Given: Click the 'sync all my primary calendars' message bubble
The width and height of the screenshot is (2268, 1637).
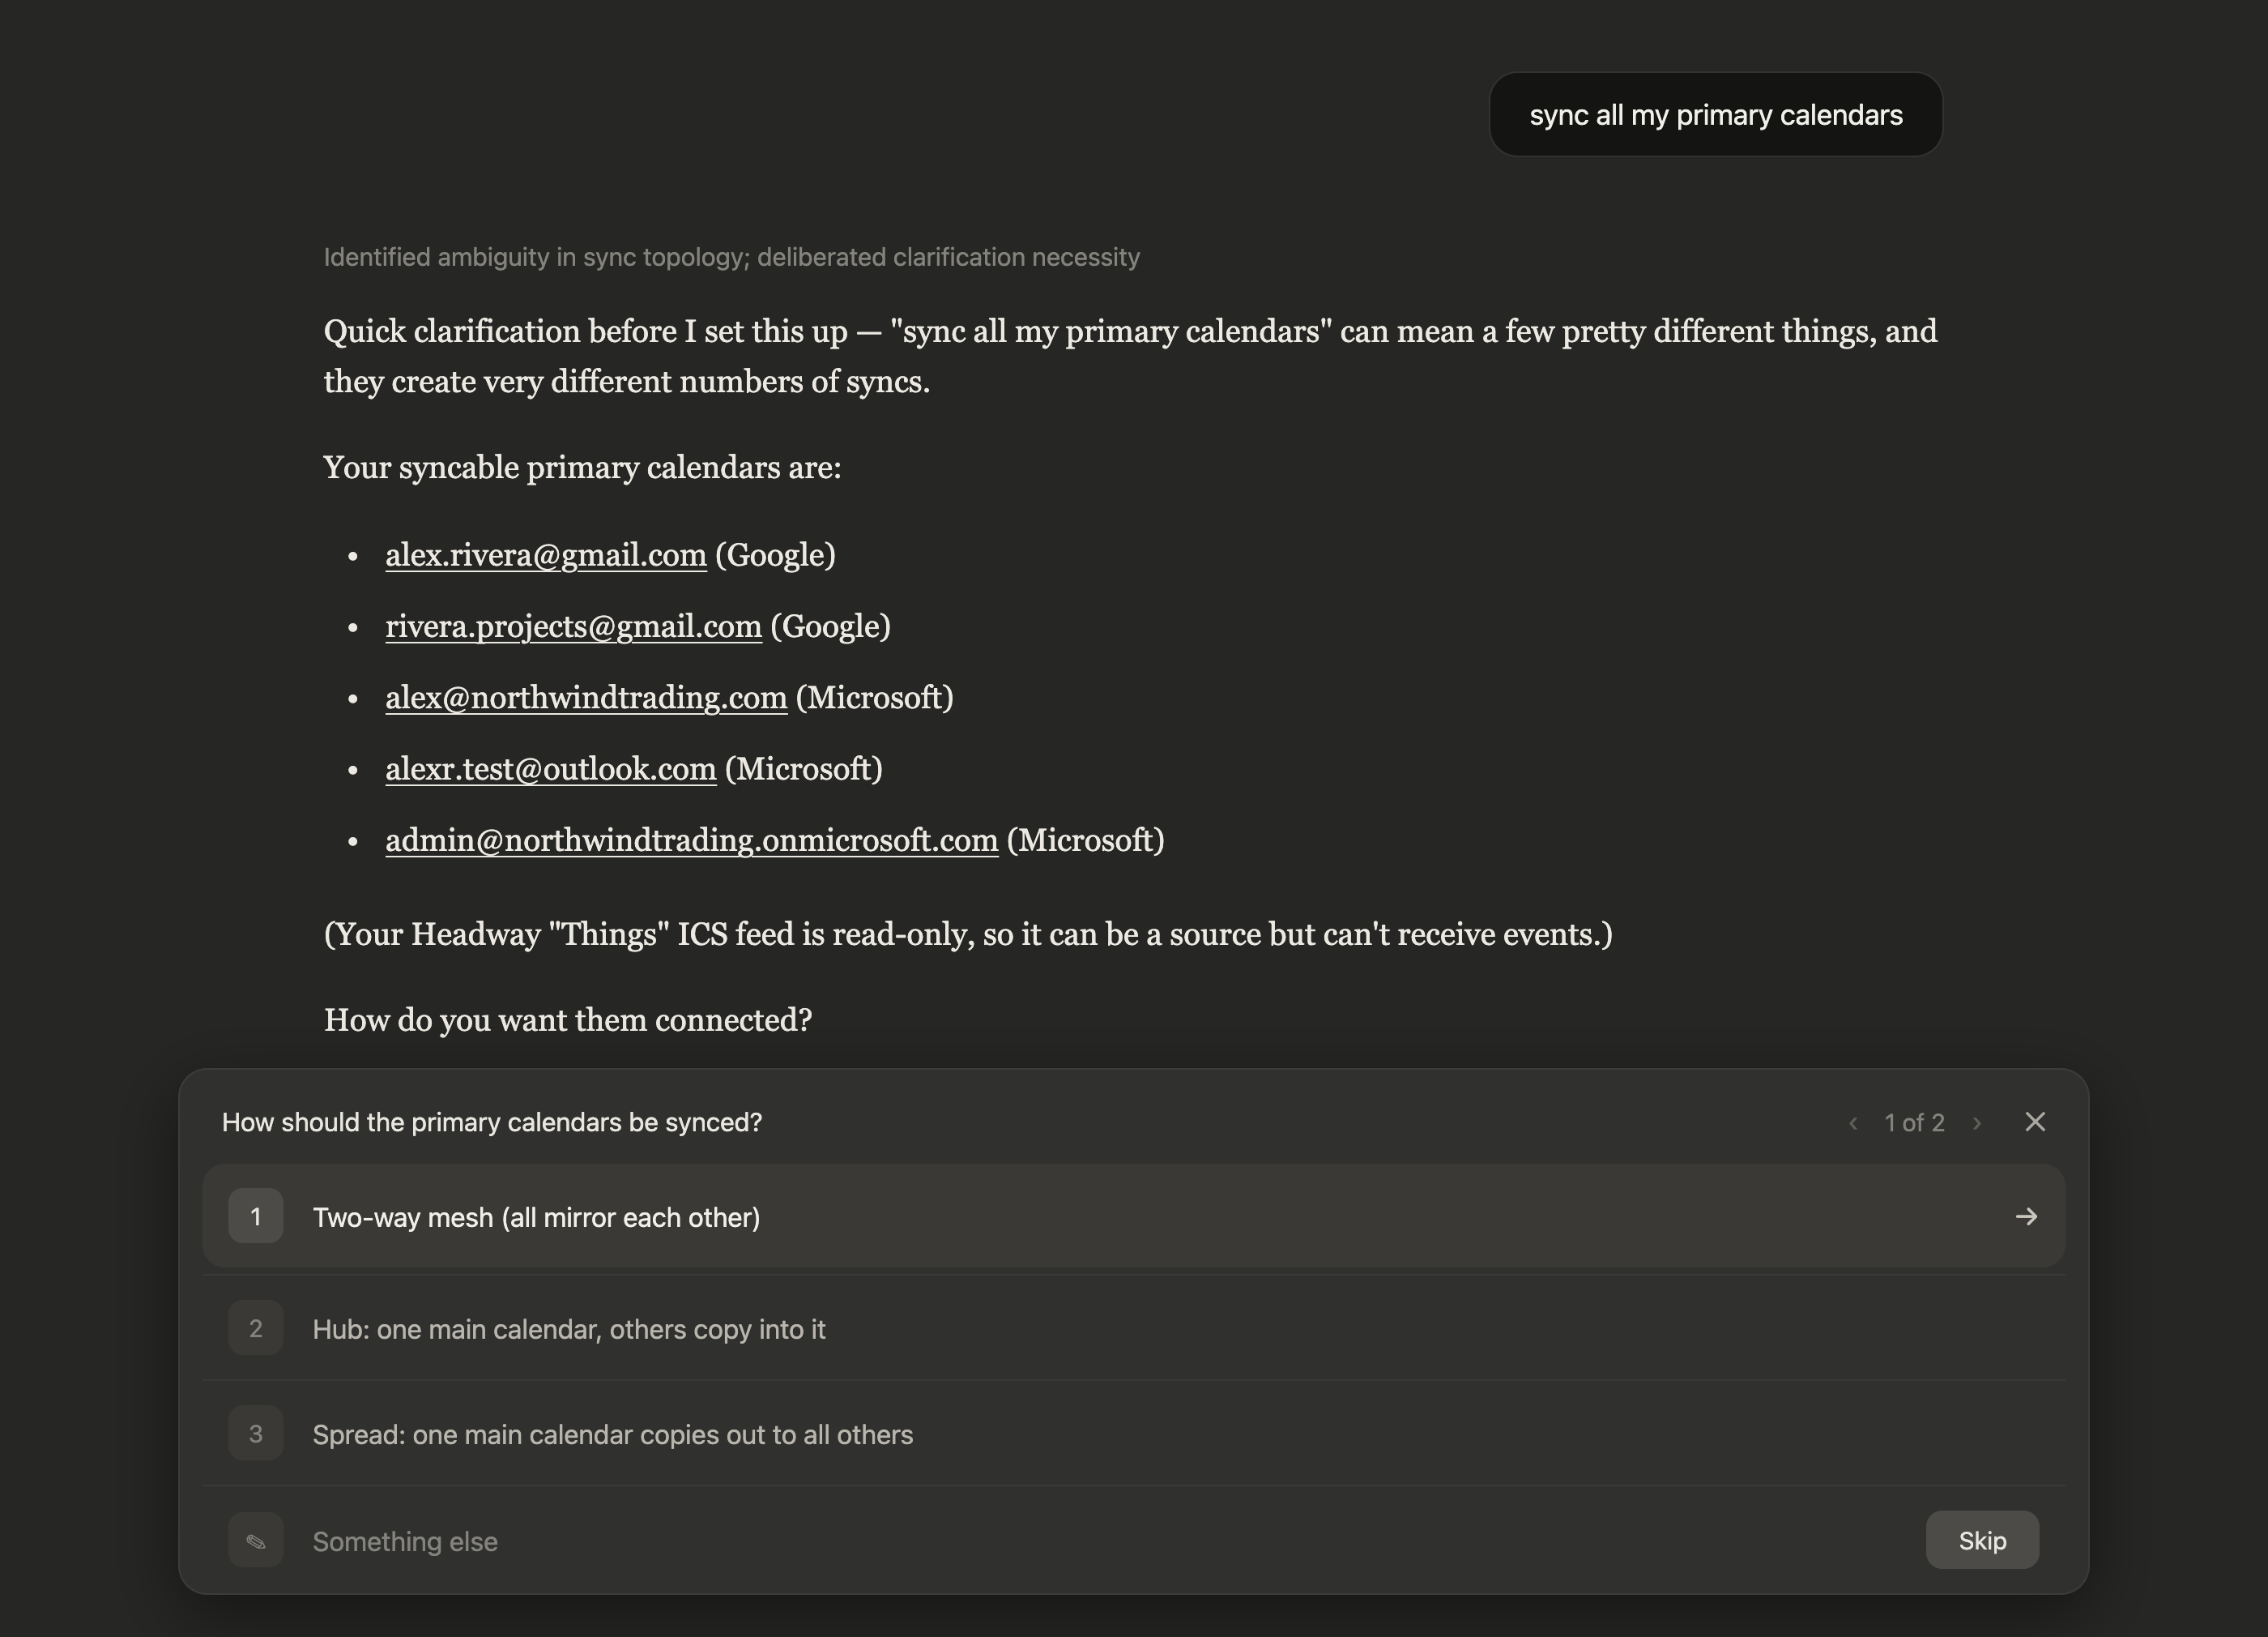Looking at the screenshot, I should click(1716, 114).
